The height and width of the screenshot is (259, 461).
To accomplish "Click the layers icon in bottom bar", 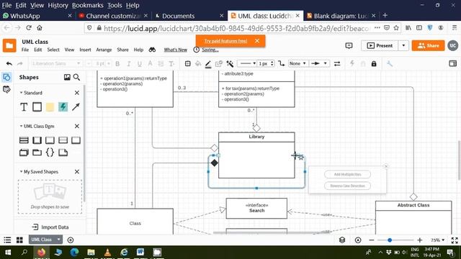I will coord(342,240).
